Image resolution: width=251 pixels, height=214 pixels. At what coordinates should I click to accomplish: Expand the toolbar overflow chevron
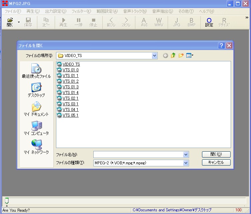pyautogui.click(x=247, y=17)
